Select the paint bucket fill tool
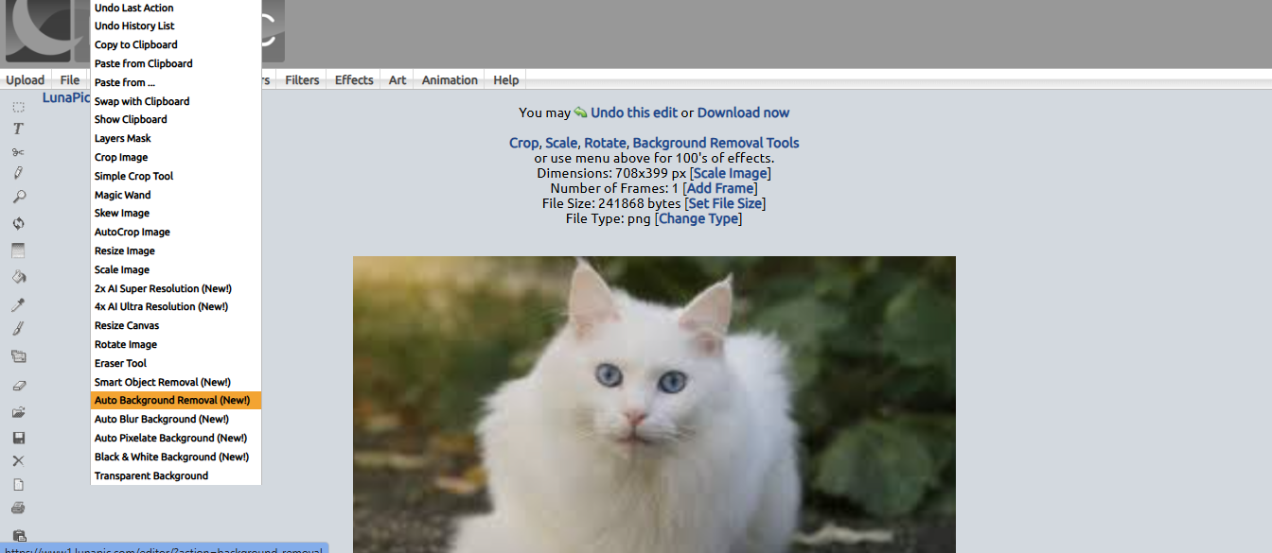This screenshot has width=1272, height=553. click(x=18, y=277)
